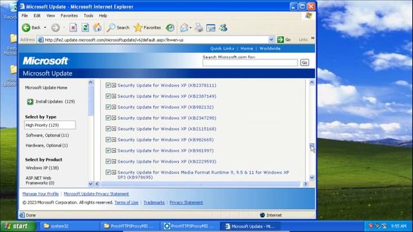Click the update list vertical scrollbar thumb

(x=312, y=146)
